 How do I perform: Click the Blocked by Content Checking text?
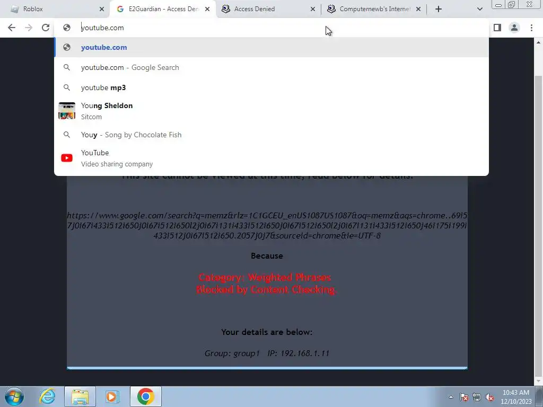tap(266, 289)
